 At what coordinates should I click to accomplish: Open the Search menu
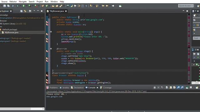(x=32, y=2)
